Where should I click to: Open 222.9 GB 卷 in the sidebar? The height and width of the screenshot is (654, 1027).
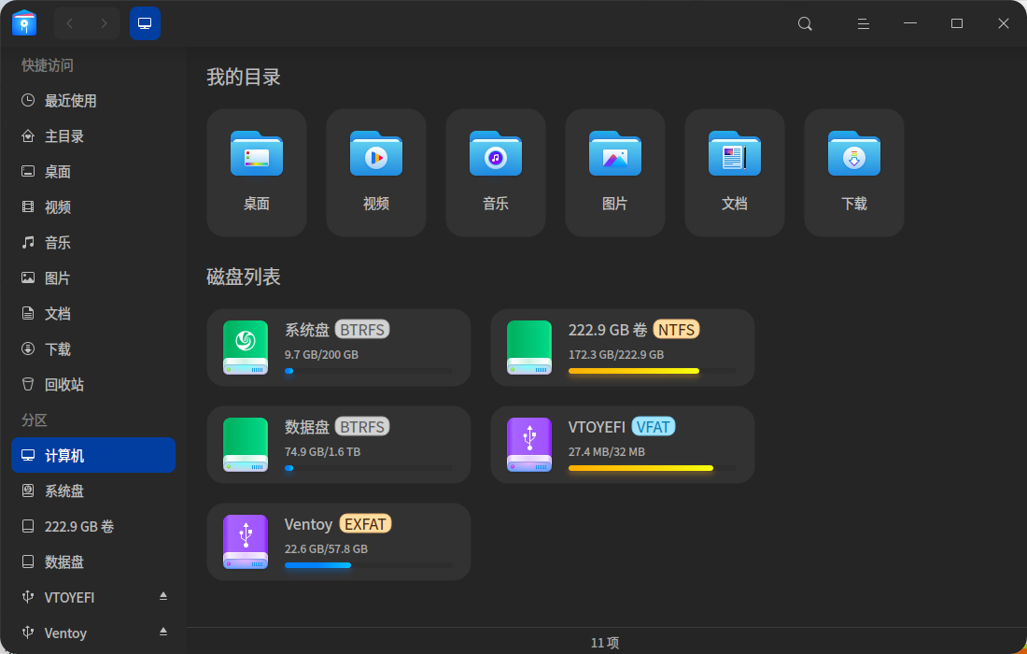[93, 526]
